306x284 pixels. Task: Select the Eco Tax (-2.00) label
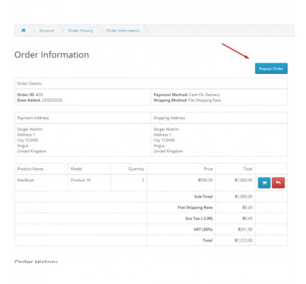(x=199, y=218)
